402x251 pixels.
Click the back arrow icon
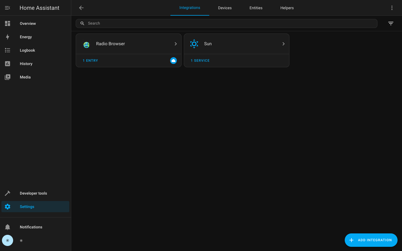click(x=81, y=8)
